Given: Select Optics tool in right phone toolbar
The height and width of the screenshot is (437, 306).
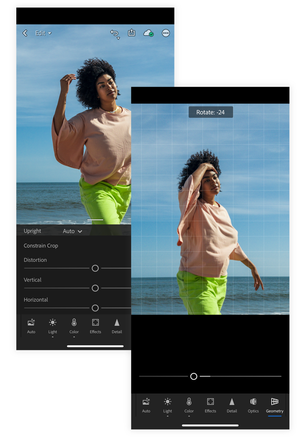Looking at the screenshot, I should coord(253,405).
